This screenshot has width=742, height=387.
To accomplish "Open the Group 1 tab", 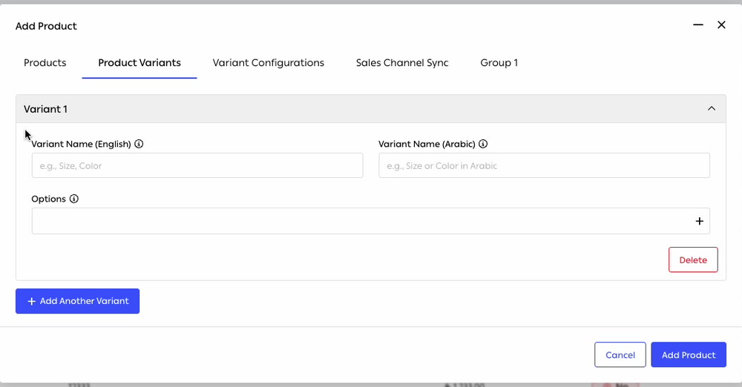I will click(x=499, y=63).
